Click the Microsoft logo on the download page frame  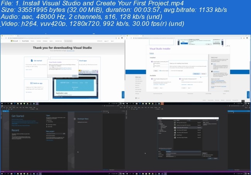[x=14, y=41]
